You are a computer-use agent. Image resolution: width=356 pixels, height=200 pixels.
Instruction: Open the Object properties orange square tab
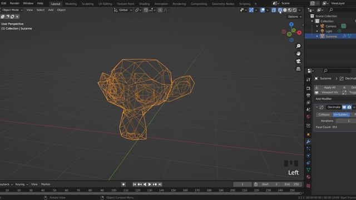(x=308, y=134)
